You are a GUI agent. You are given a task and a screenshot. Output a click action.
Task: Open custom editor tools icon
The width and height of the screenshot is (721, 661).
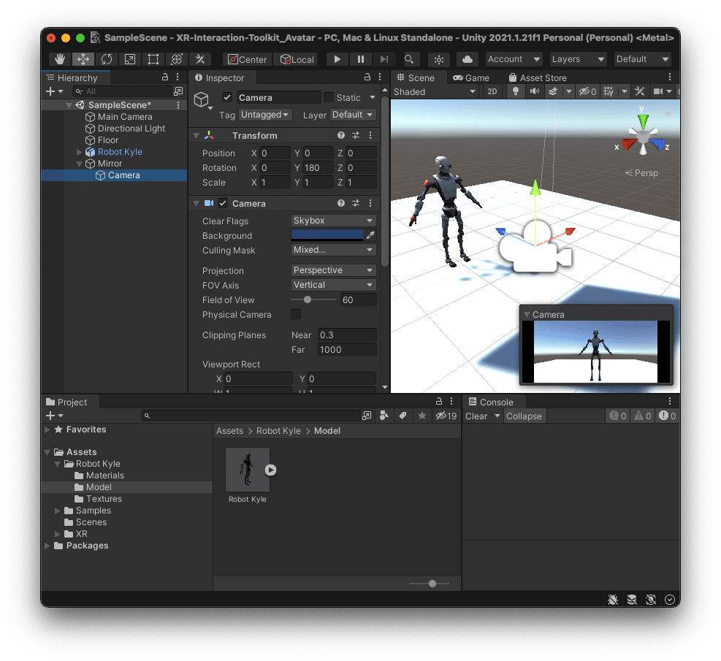[200, 59]
